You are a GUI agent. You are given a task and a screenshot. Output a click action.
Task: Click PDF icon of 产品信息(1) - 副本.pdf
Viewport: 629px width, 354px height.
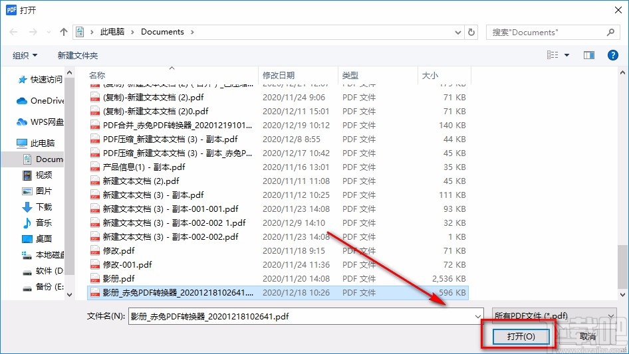coord(94,167)
